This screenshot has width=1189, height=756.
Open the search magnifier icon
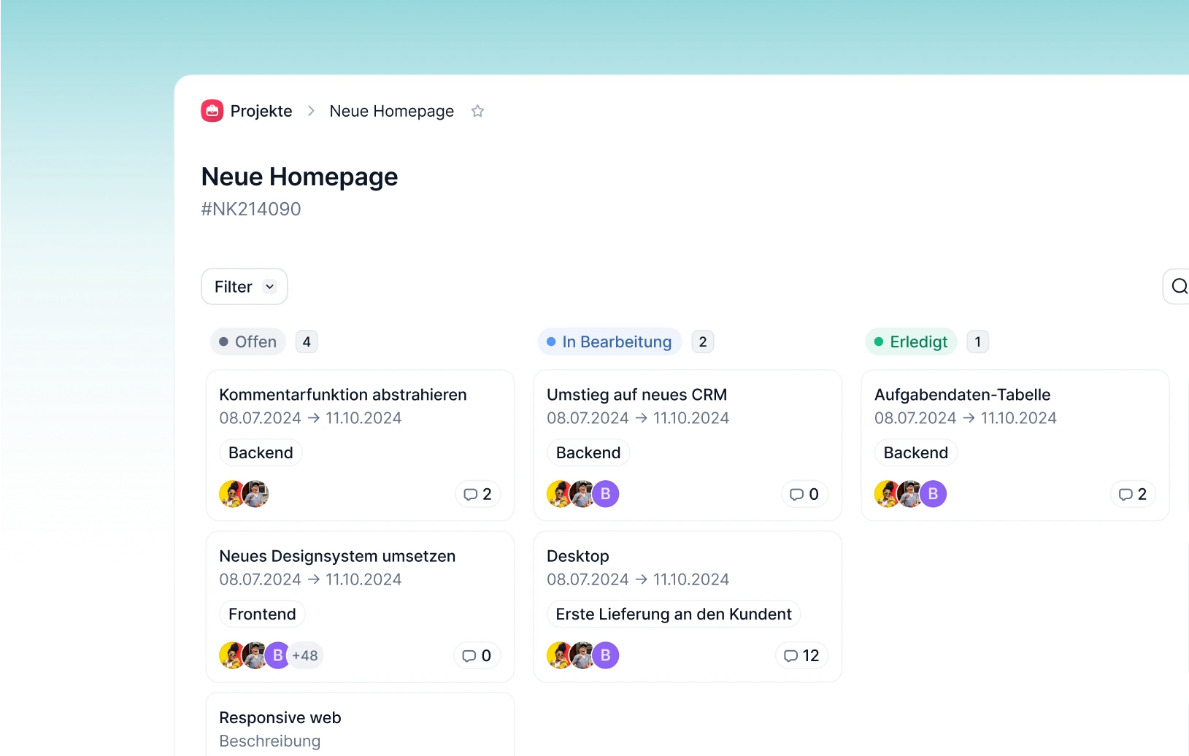coord(1179,286)
